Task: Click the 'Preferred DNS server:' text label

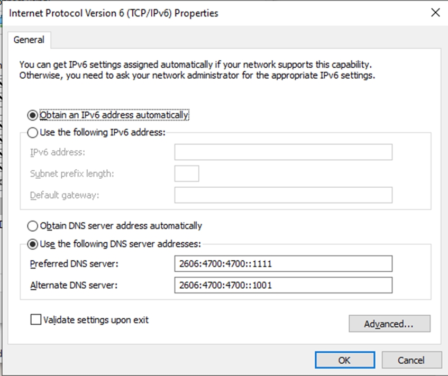Action: pyautogui.click(x=74, y=263)
